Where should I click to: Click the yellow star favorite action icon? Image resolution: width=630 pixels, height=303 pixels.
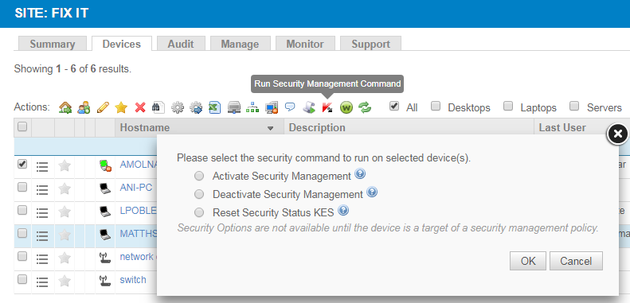point(121,107)
